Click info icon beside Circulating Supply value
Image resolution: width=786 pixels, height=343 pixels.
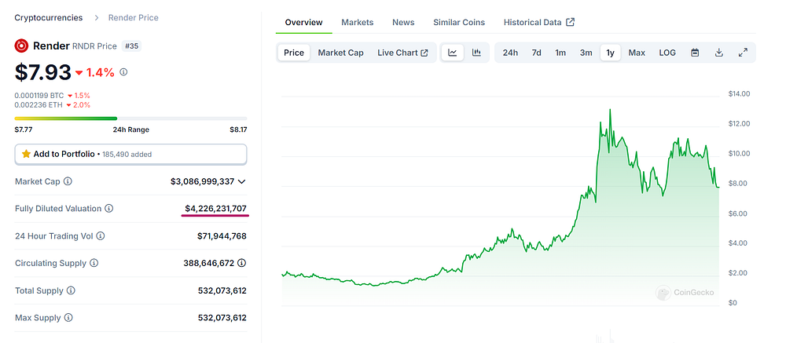tap(242, 263)
